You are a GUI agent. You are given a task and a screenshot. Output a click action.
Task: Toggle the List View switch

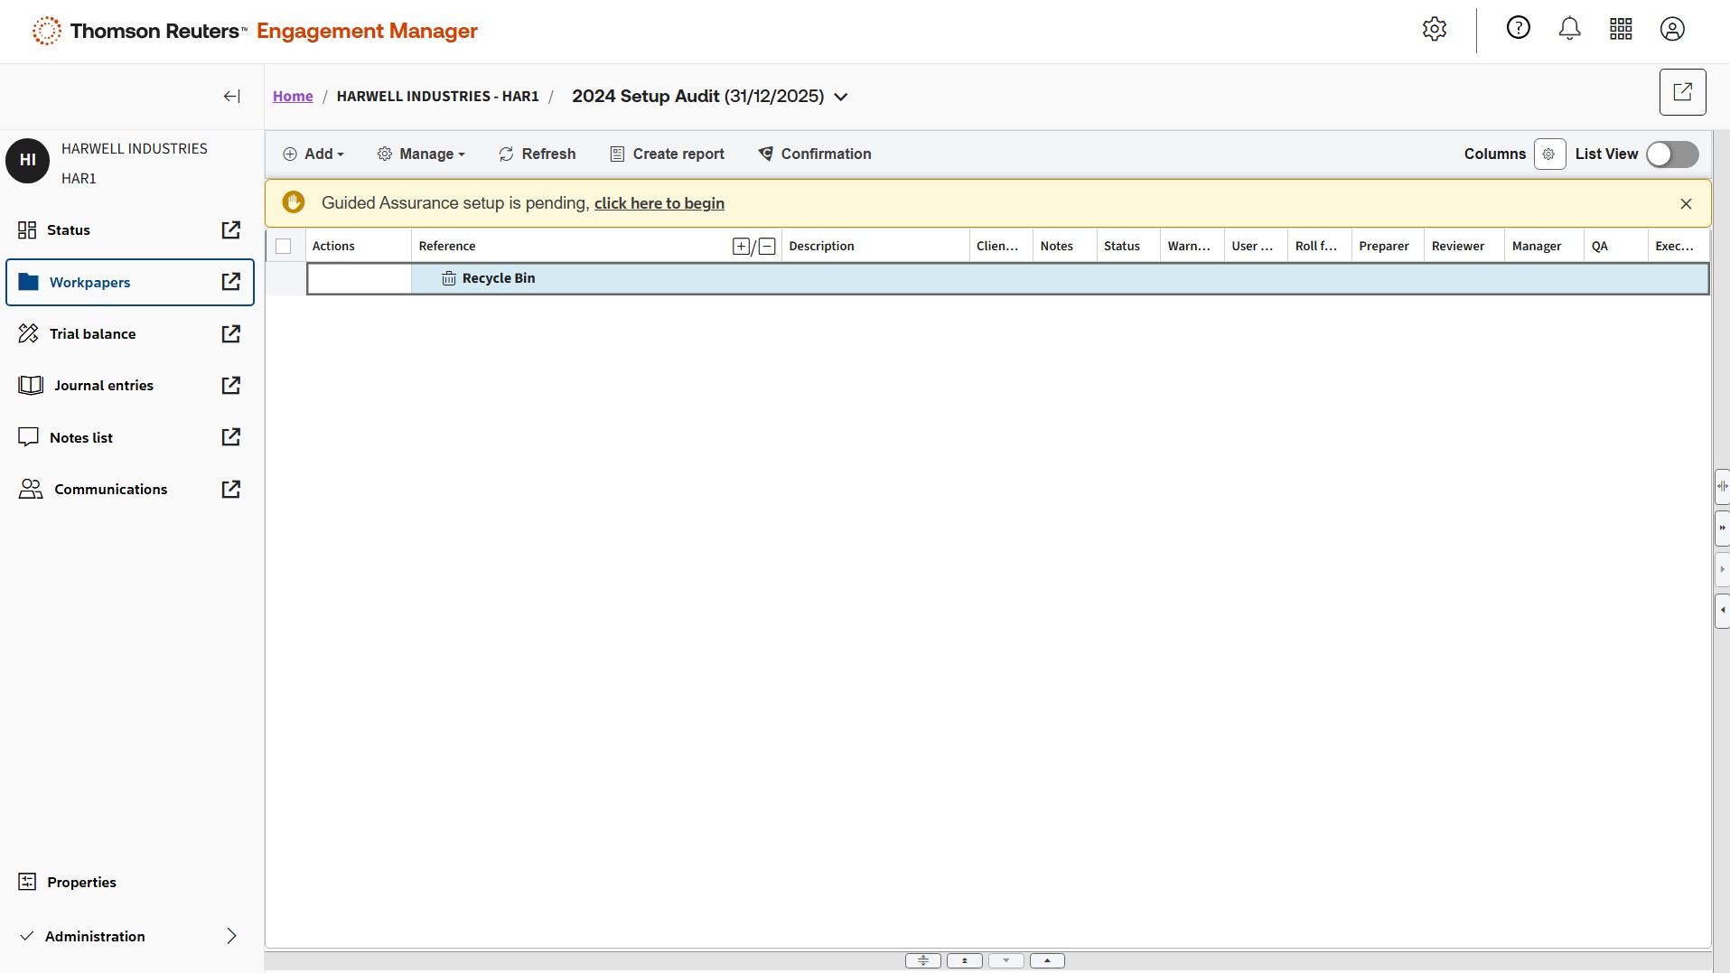point(1671,154)
